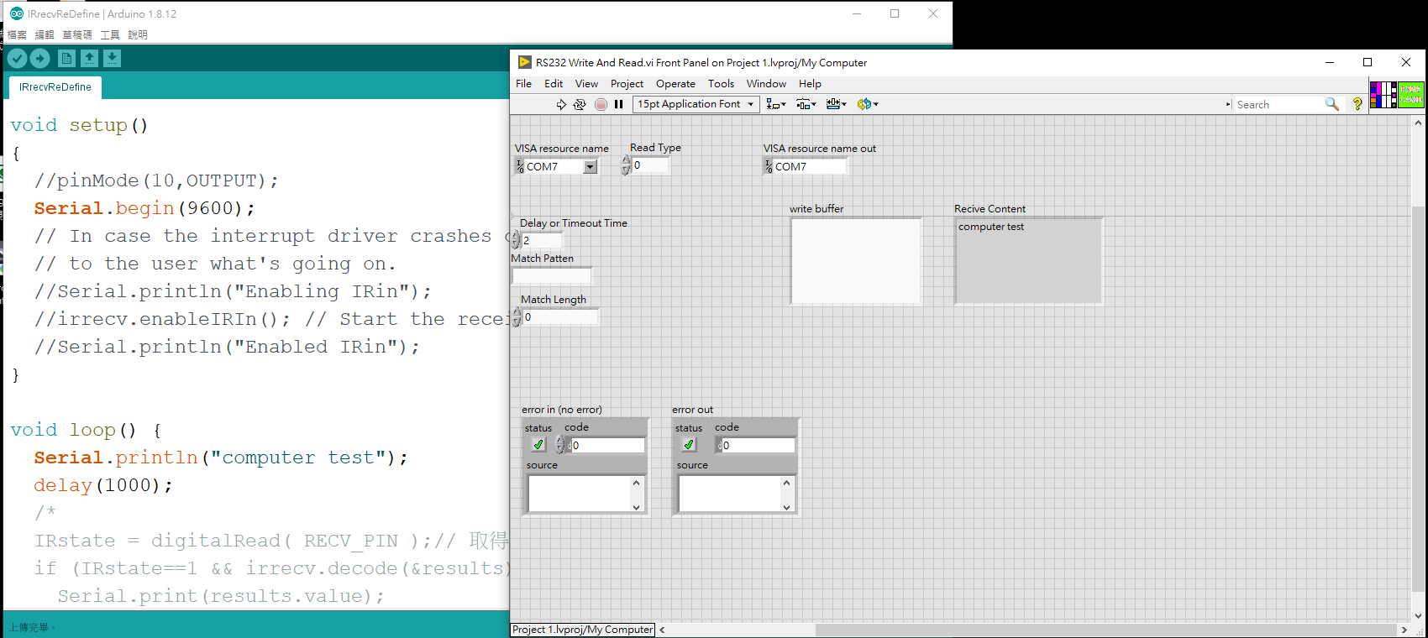Click the error out code field

point(757,445)
